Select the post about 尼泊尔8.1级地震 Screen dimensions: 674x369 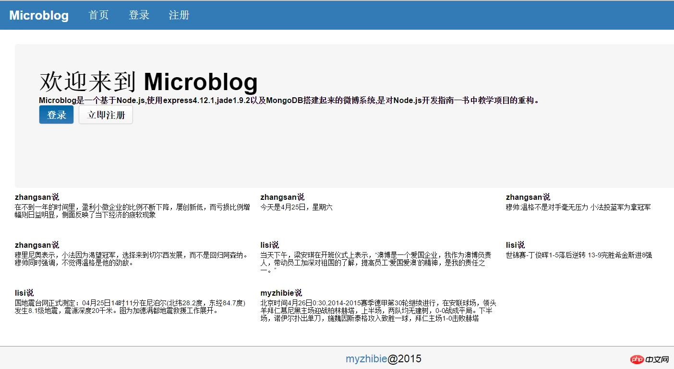(131, 307)
